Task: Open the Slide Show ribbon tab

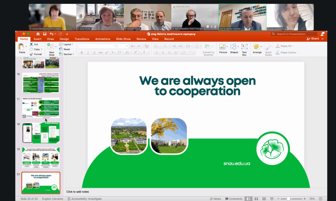Action: 123,39
